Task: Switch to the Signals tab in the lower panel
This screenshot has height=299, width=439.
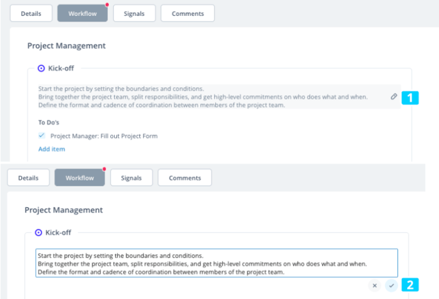Action: click(x=131, y=178)
